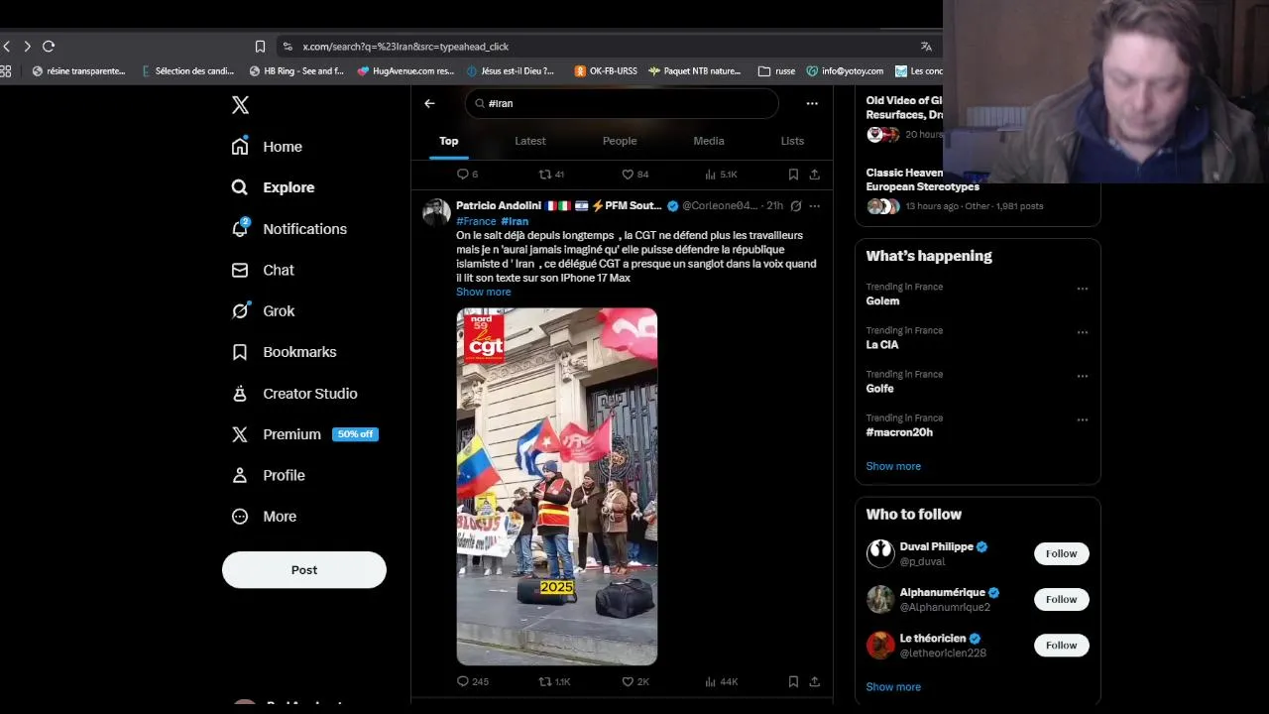Follow Duval Philippe
This screenshot has height=714, width=1269.
tap(1061, 553)
